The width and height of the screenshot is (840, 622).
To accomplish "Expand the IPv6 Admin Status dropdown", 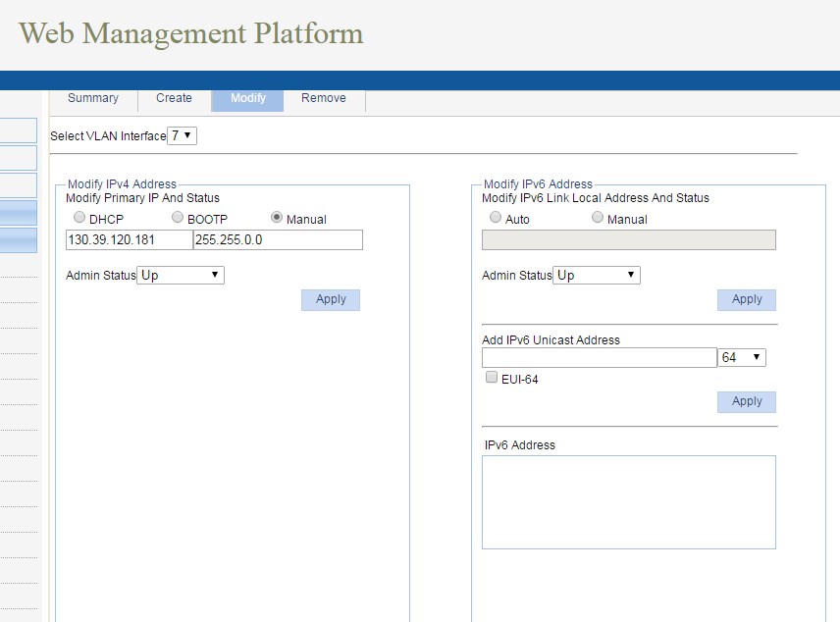I will (597, 276).
